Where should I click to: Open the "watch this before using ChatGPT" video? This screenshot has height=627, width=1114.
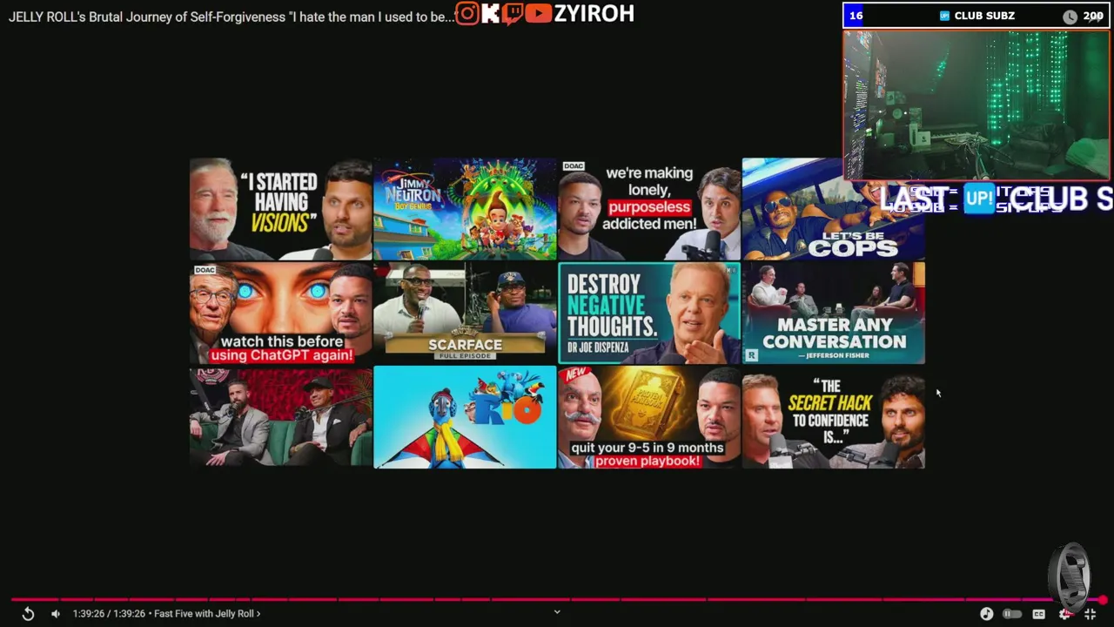(x=280, y=313)
